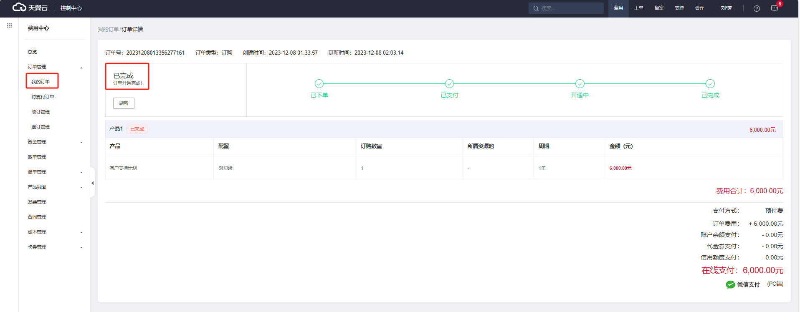The height and width of the screenshot is (312, 800).
Task: Expand the 账单管理 sidebar section
Action: click(x=81, y=172)
